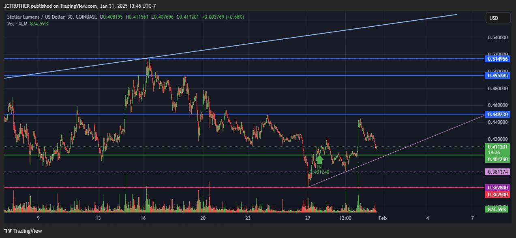Click the 0.480000 price axis tick
The image size is (516, 238).
point(498,88)
